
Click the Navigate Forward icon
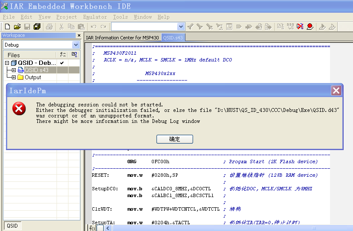pos(268,27)
